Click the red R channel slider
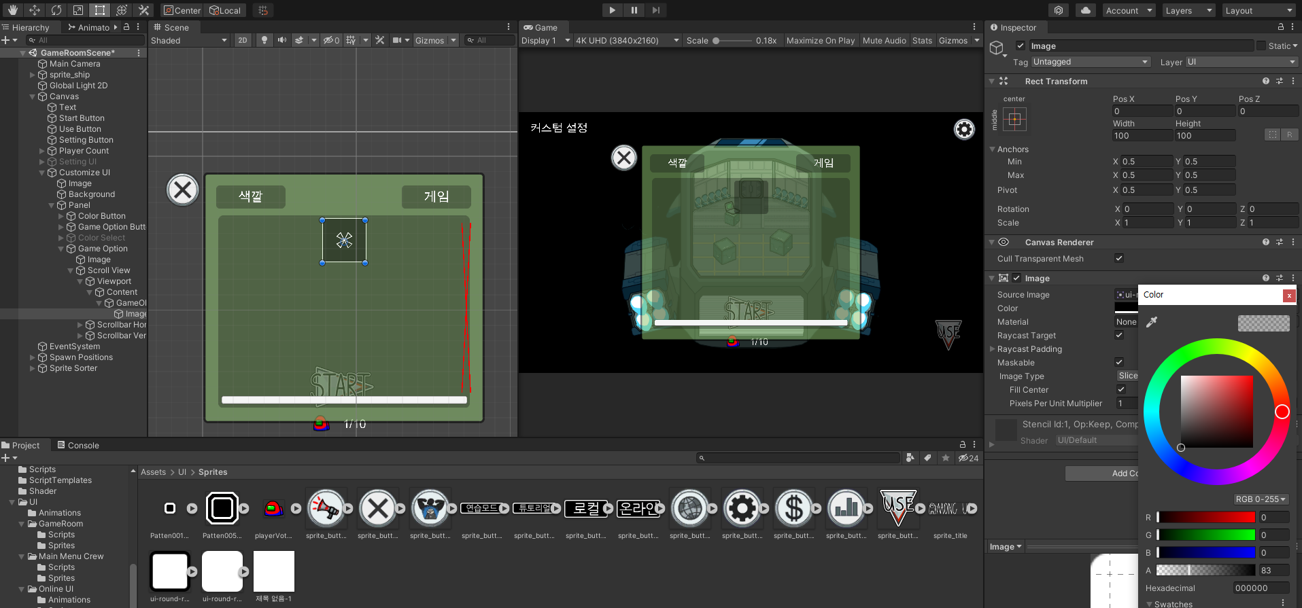 point(1205,517)
